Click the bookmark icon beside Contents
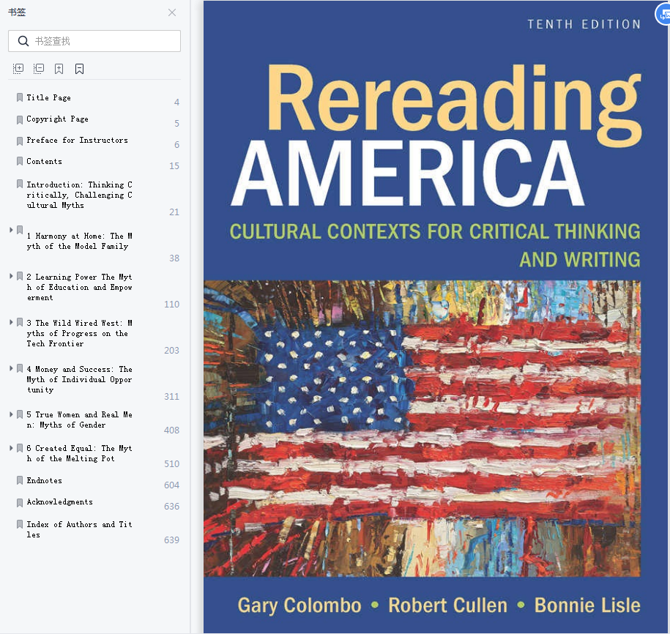670x634 pixels. coord(20,161)
